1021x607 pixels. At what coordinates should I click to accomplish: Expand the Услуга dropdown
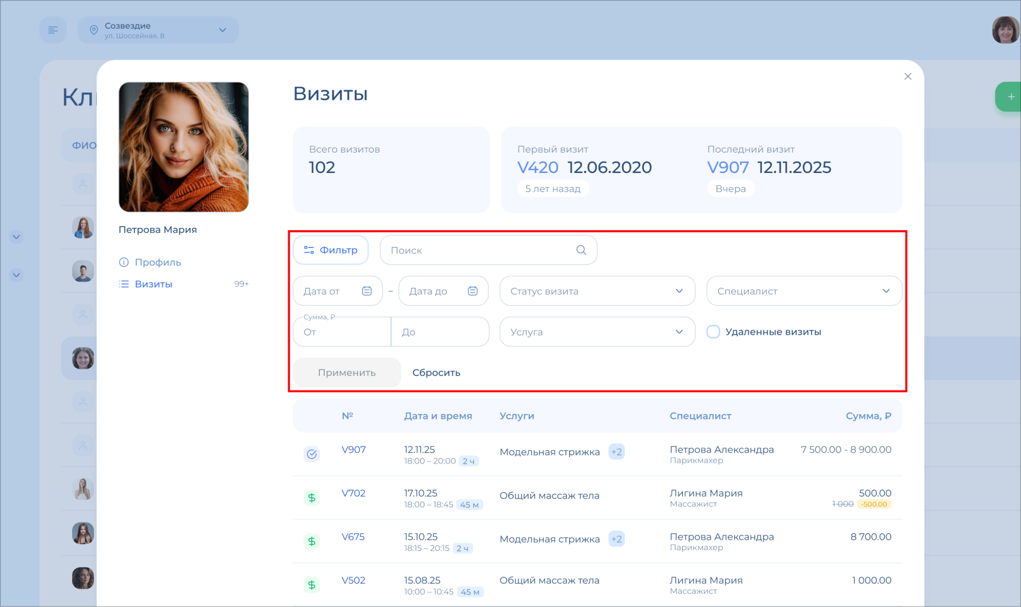597,332
